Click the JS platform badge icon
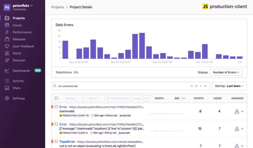 tap(205, 6)
